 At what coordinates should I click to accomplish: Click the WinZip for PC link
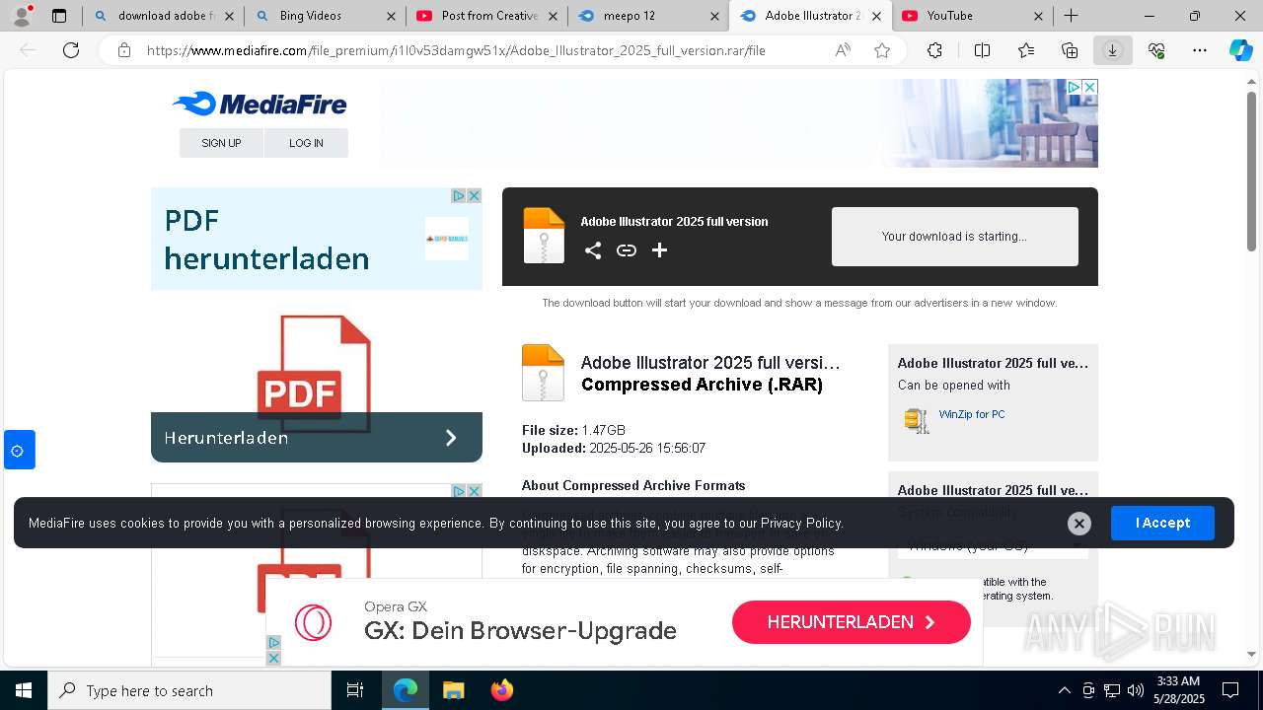(972, 414)
